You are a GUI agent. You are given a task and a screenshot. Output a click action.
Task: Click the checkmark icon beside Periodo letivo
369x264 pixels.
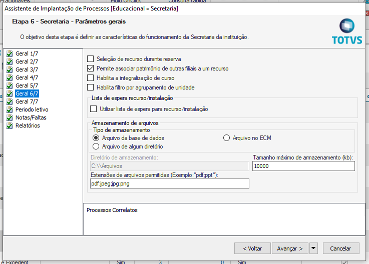point(9,109)
